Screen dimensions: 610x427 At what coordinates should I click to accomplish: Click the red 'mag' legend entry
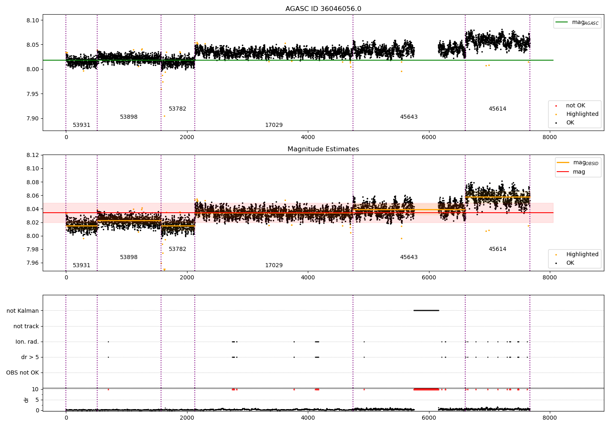point(571,172)
